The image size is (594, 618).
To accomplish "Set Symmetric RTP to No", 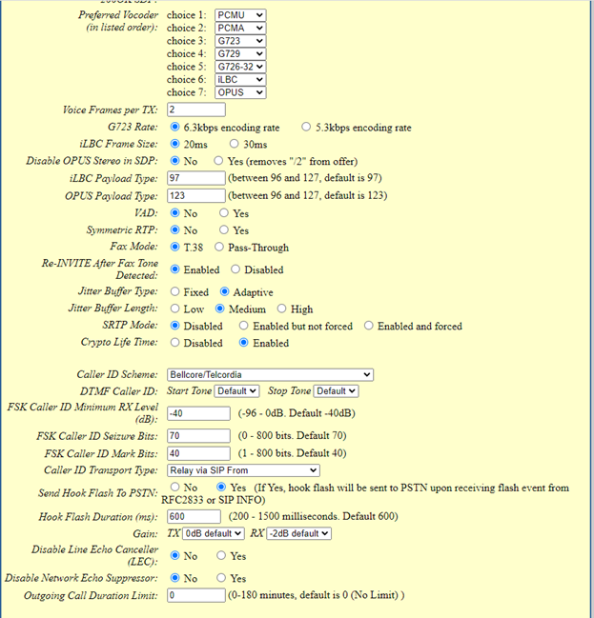I will pos(174,229).
